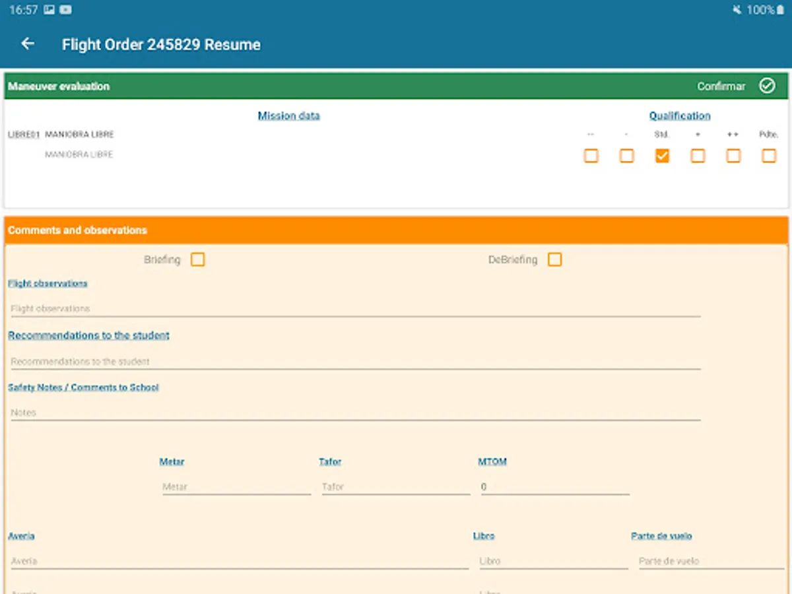The height and width of the screenshot is (594, 792).
Task: Tap the Comments and observations section header
Action: pos(396,230)
